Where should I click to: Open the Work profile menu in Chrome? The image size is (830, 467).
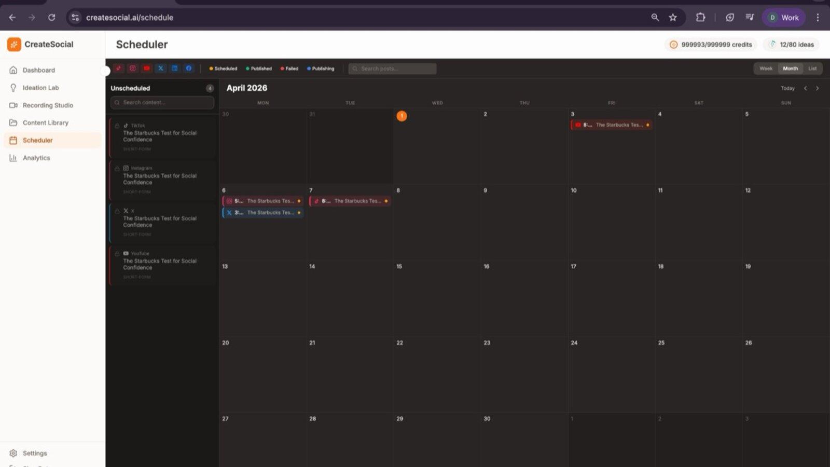point(783,17)
